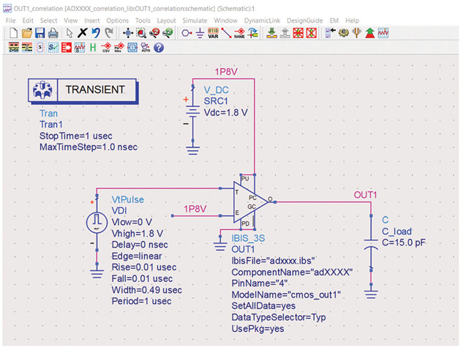Click the red arrow export icon
This screenshot has width=461, height=348.
click(x=67, y=47)
